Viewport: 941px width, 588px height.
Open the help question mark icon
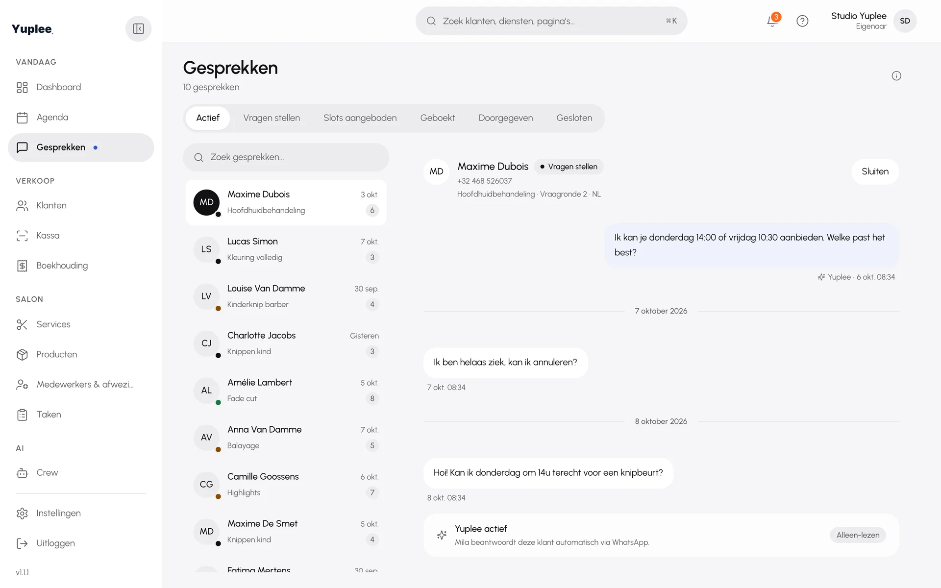point(802,21)
